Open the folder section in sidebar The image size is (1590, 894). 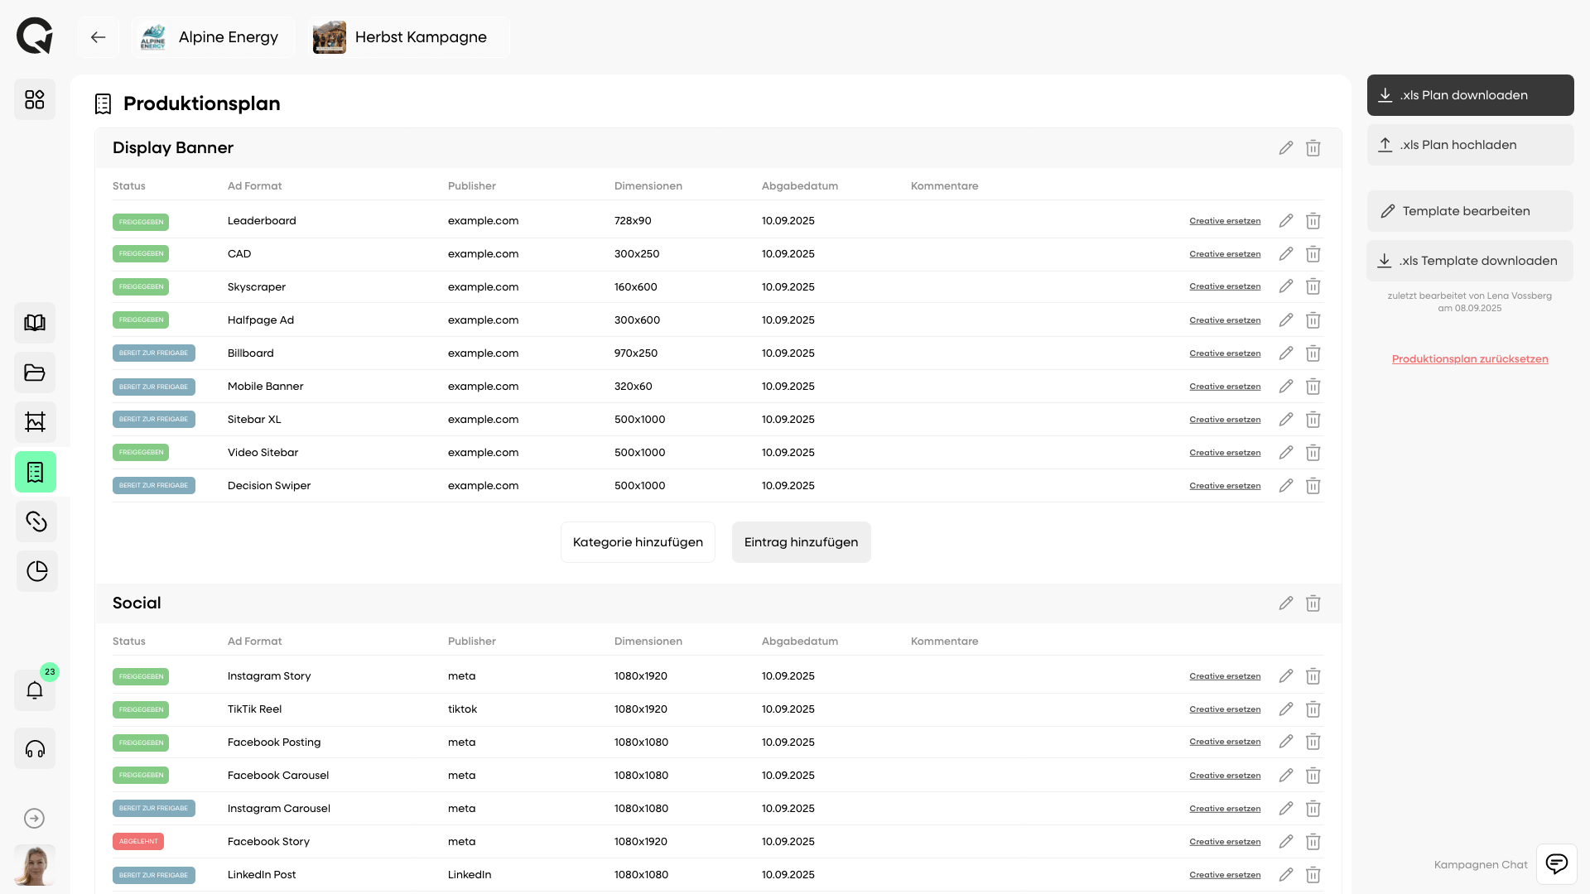[x=34, y=372]
